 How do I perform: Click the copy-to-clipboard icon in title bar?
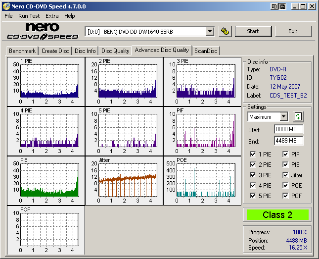pyautogui.click(x=274, y=6)
